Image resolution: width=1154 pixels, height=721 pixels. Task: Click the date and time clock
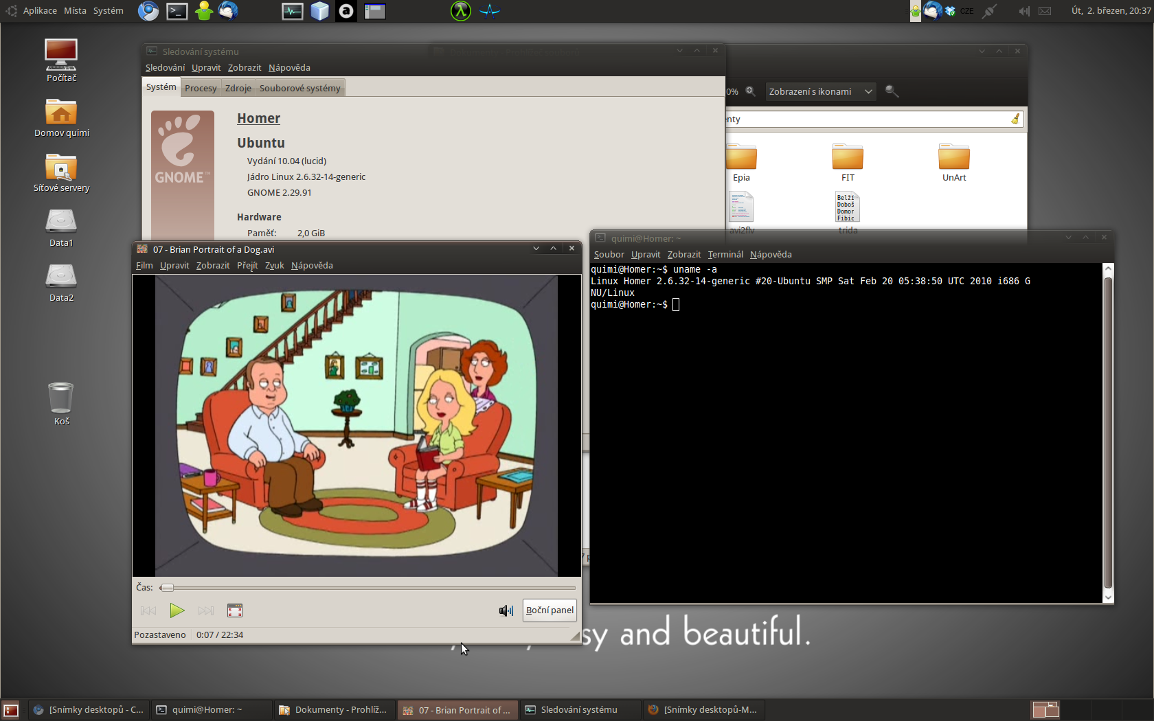coord(1111,11)
